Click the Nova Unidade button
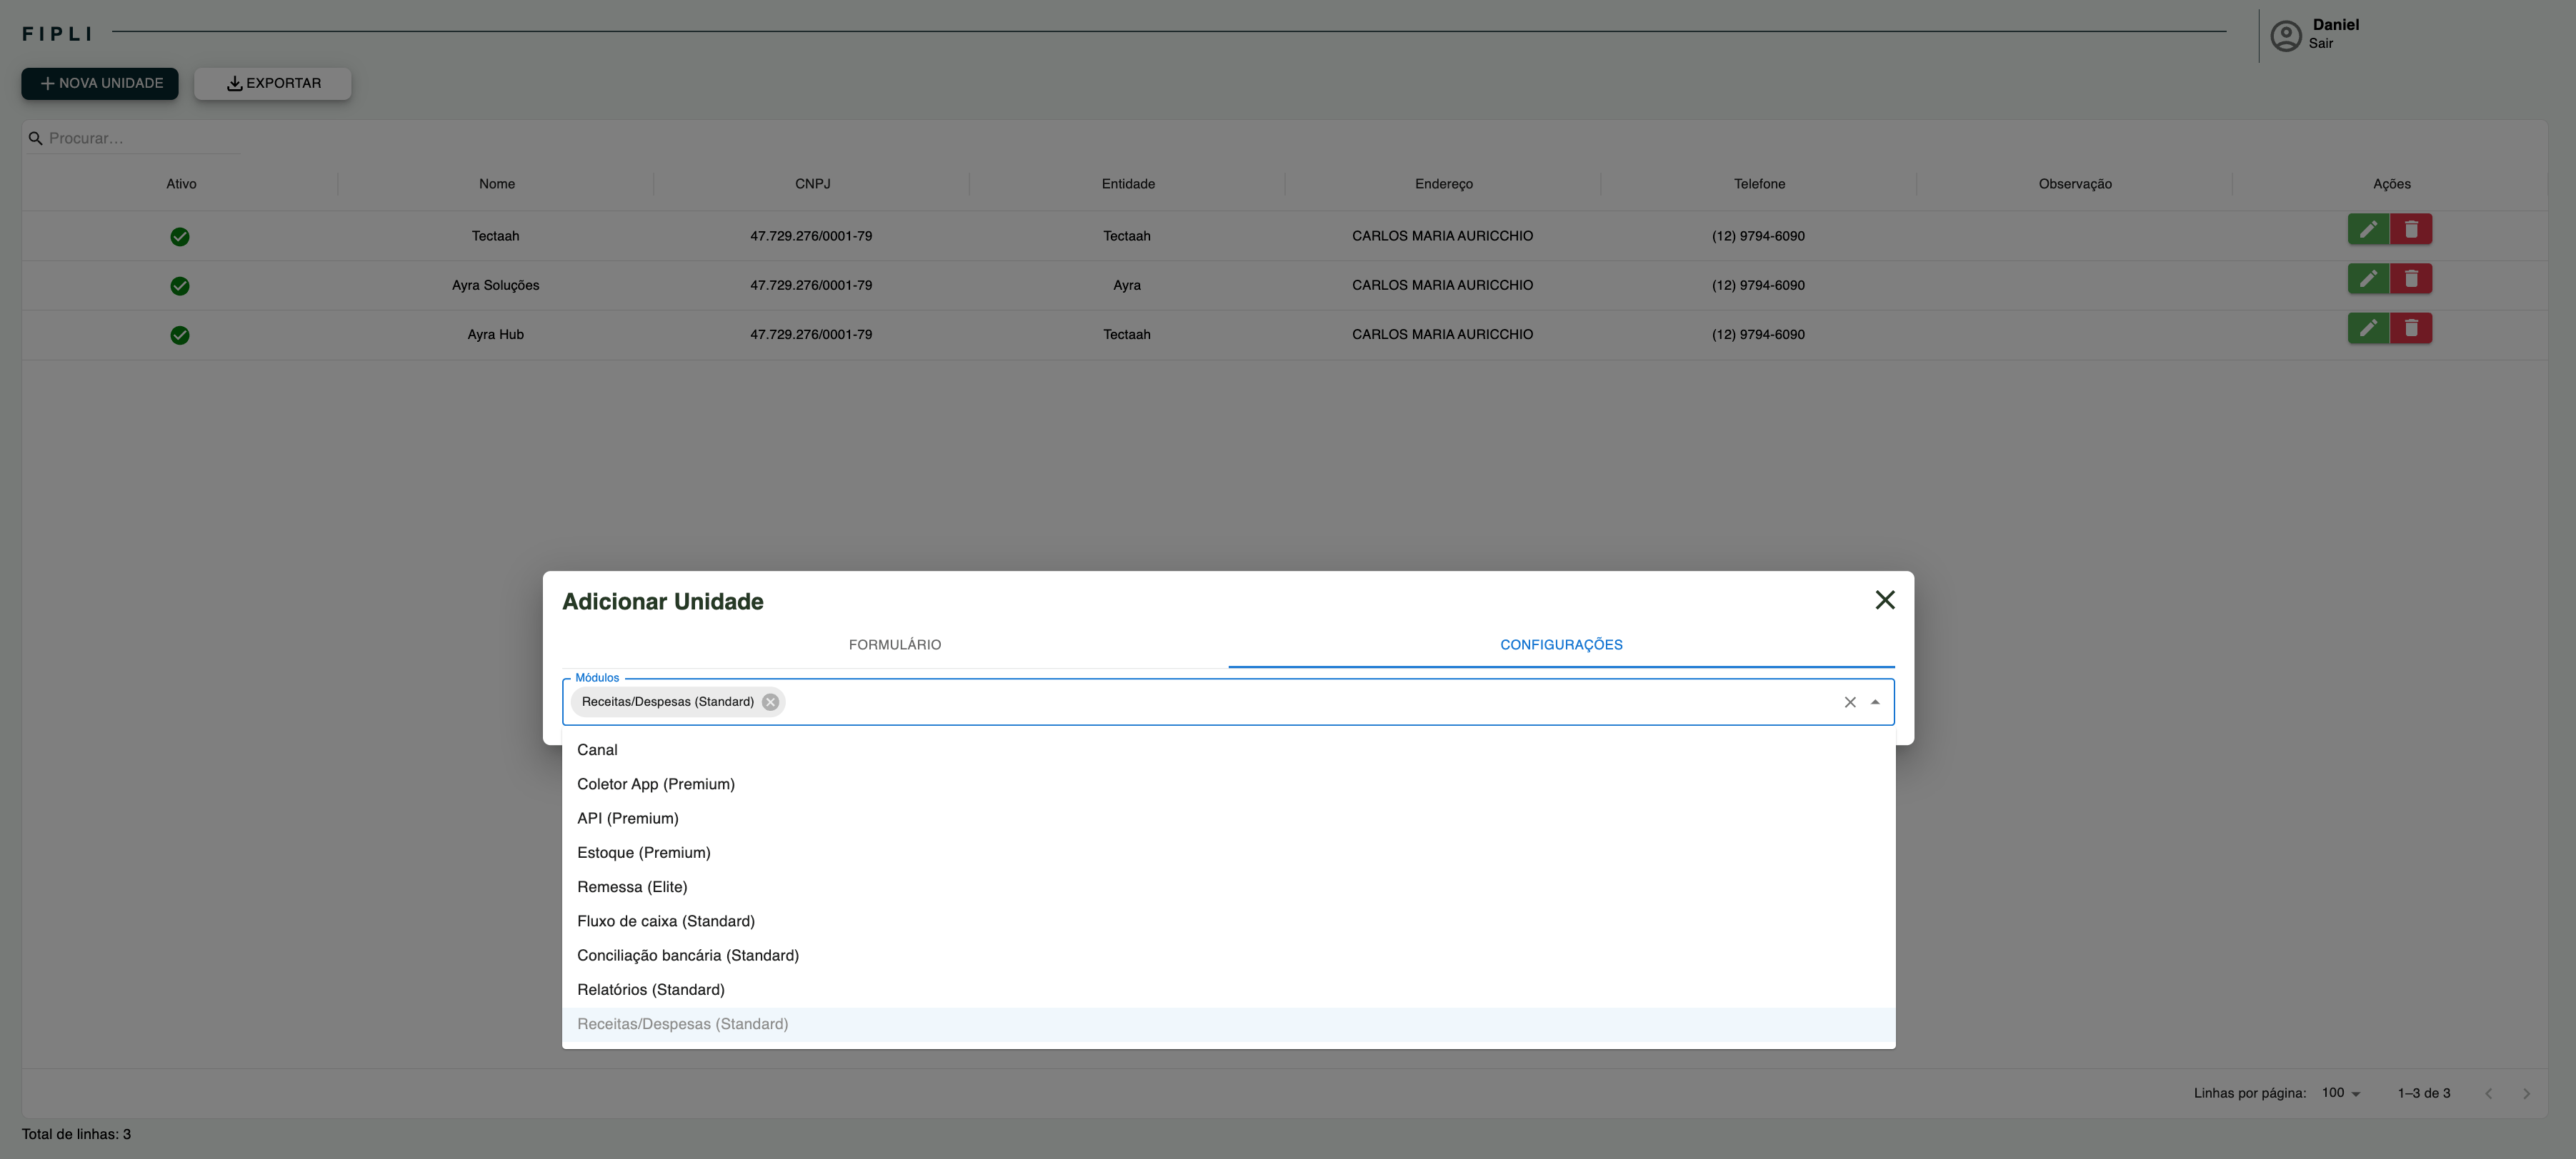The width and height of the screenshot is (2576, 1159). [100, 84]
